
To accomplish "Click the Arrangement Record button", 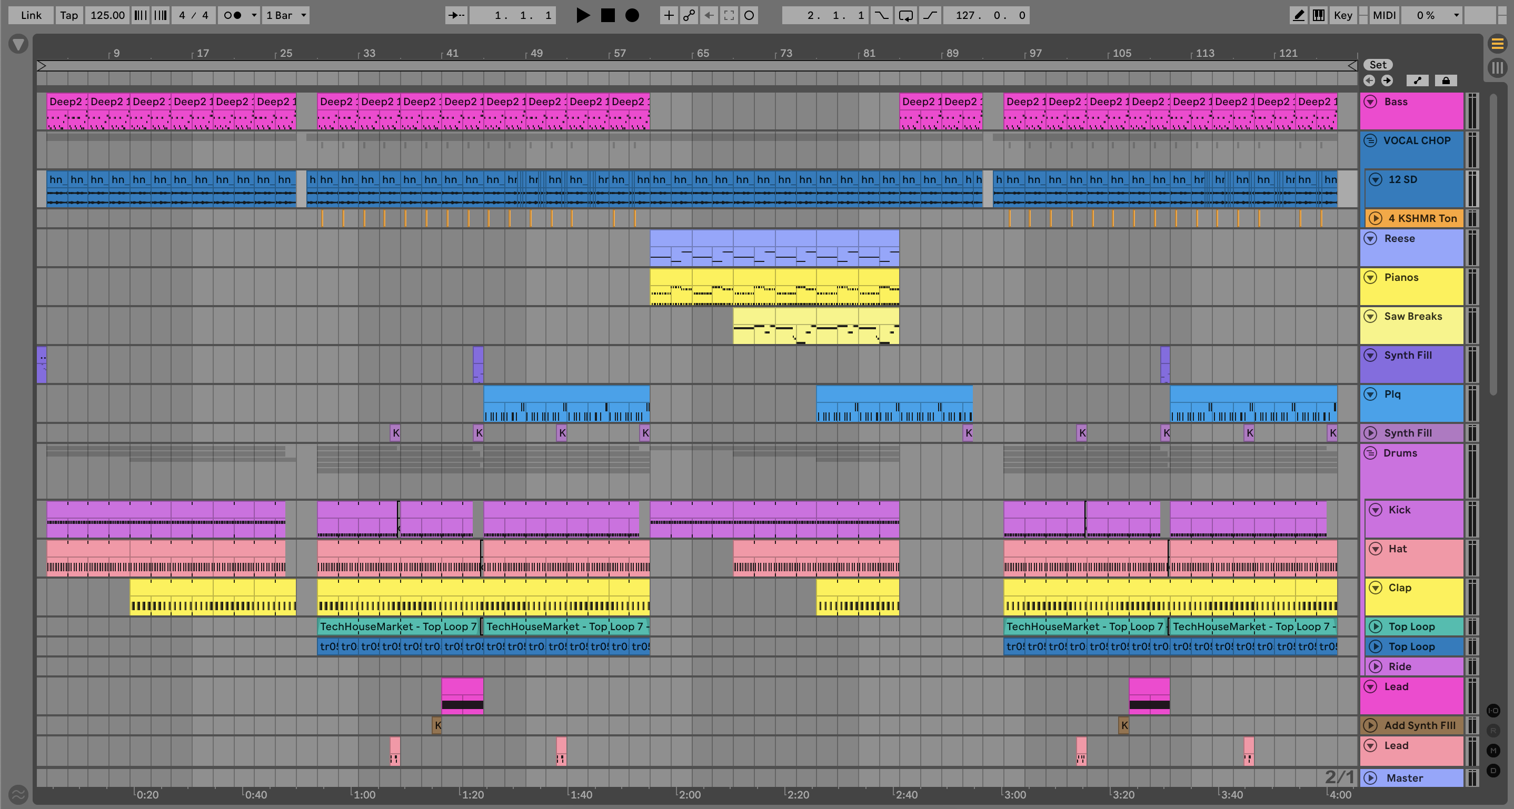I will pyautogui.click(x=632, y=15).
